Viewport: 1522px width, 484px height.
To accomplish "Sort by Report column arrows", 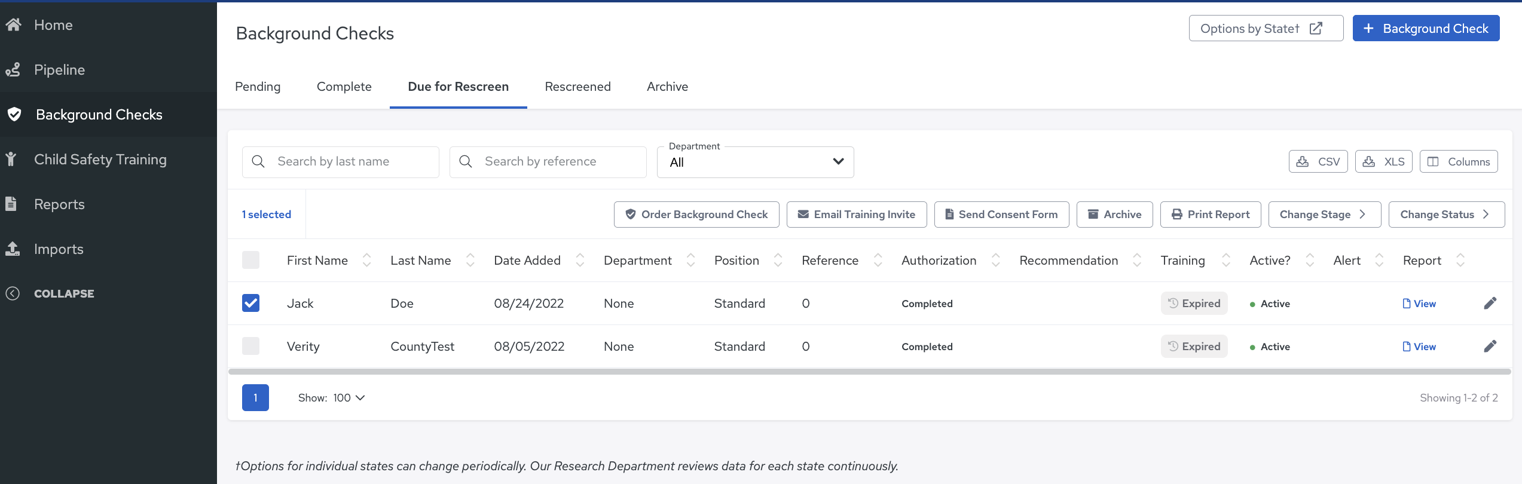I will pos(1460,260).
